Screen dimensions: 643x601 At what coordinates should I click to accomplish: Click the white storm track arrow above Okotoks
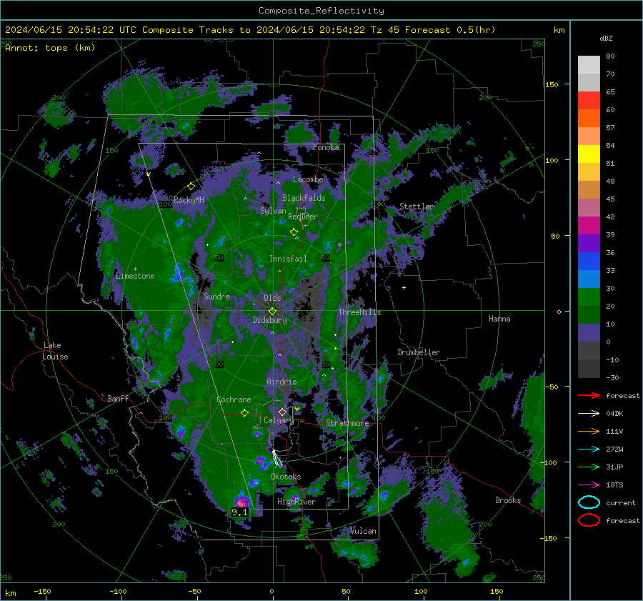pyautogui.click(x=277, y=459)
